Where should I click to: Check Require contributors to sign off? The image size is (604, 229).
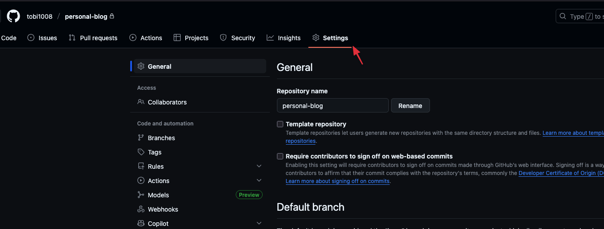click(x=280, y=156)
